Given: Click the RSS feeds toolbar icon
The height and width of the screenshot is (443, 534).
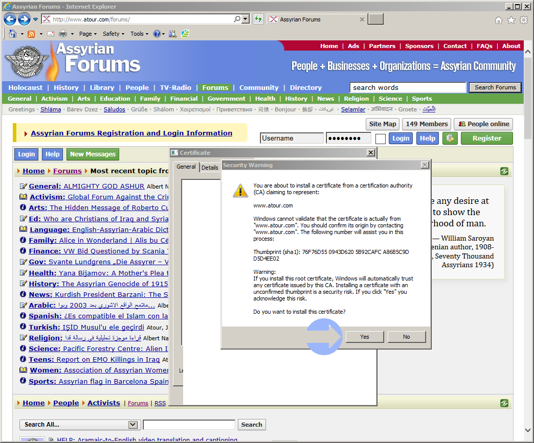Looking at the screenshot, I should coord(31,34).
